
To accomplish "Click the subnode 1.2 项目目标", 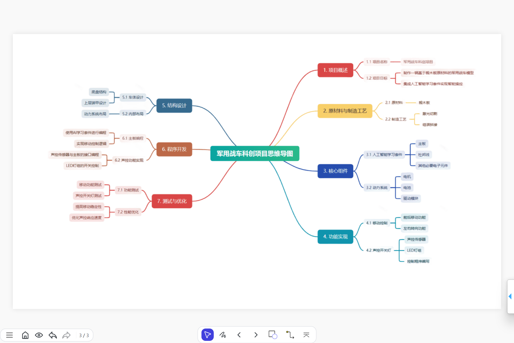I will 377,78.
